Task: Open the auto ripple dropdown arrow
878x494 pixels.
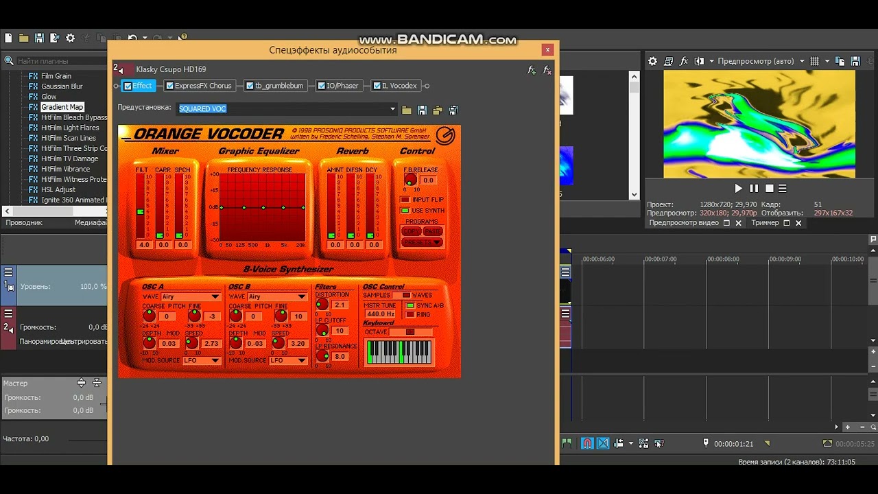Action: pos(630,443)
